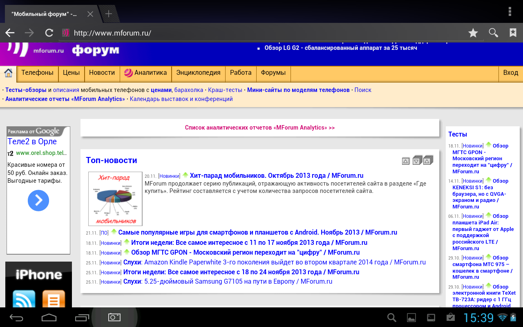This screenshot has width=523, height=327.
Task: Open Amazon Kindle Paperwhite rumor article
Action: tap(285, 262)
